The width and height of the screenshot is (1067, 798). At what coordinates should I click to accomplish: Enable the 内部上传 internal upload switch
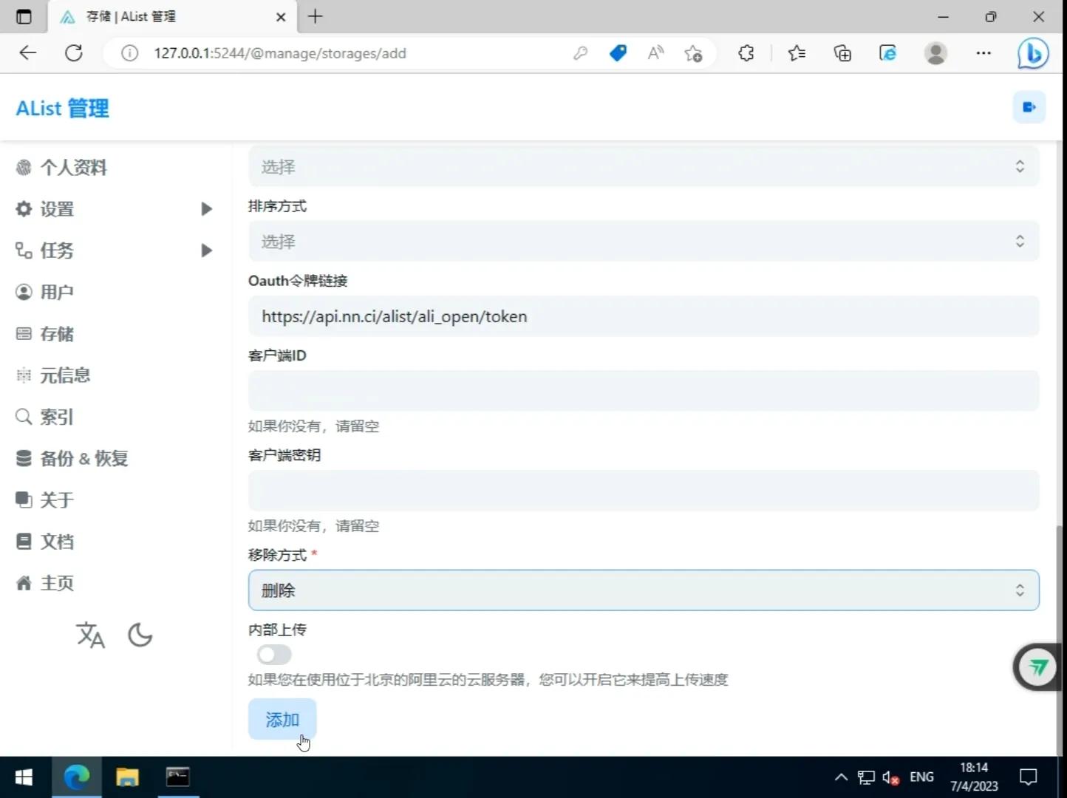coord(273,655)
